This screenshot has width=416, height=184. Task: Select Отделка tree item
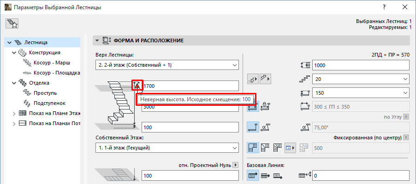39,83
